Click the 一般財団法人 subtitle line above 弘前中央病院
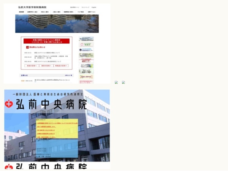 tap(48, 94)
